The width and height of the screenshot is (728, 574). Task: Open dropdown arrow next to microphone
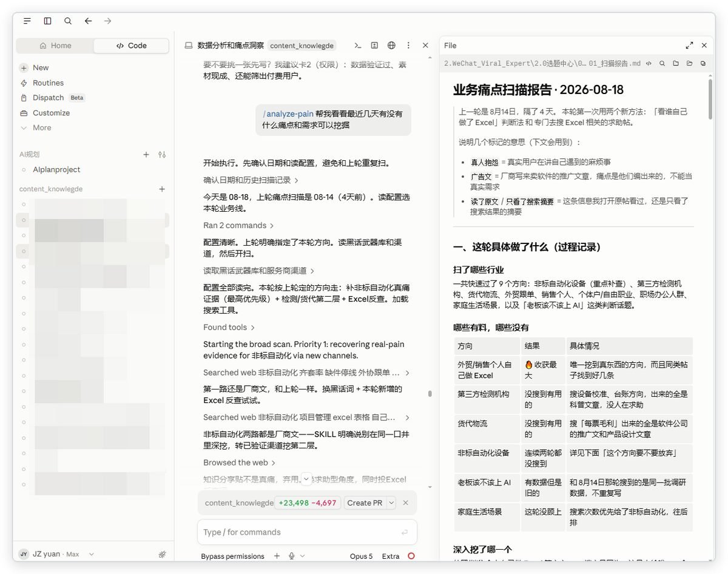(303, 556)
